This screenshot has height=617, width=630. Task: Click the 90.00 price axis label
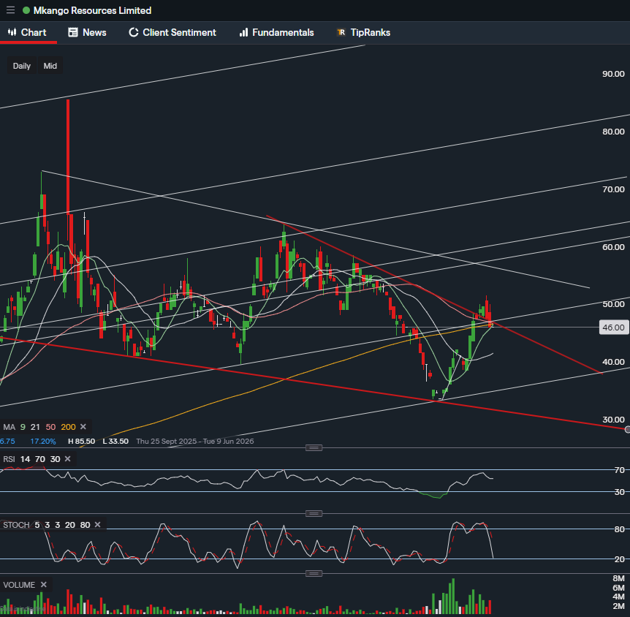tap(613, 74)
